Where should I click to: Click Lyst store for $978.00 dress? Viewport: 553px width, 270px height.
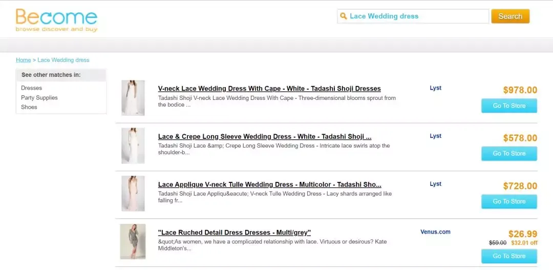[x=436, y=88]
